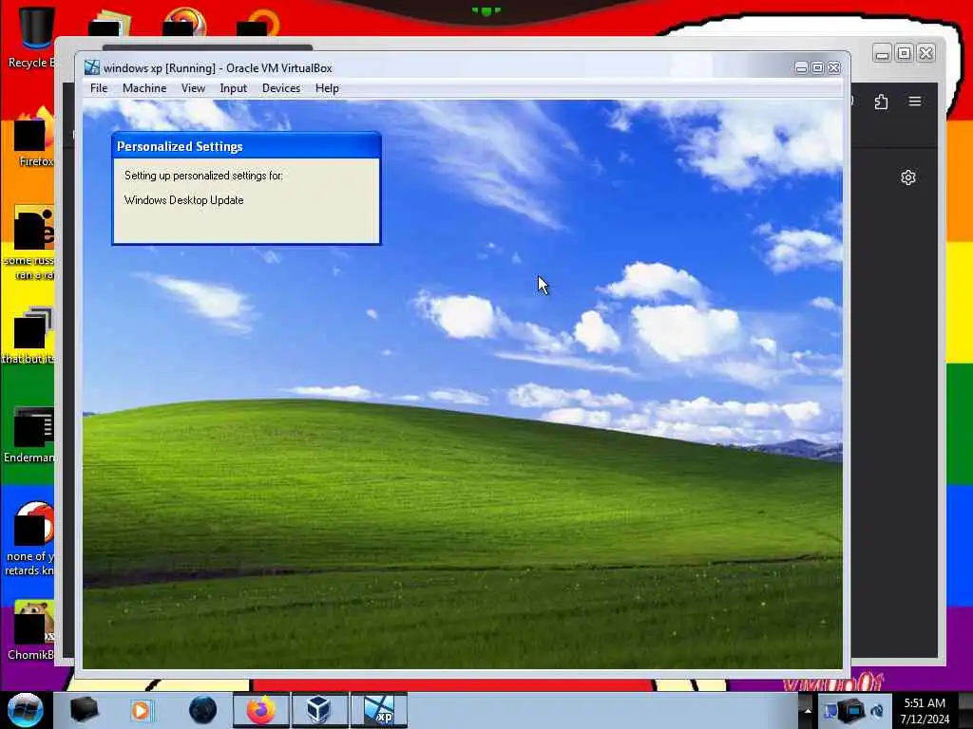Open the Help menu
This screenshot has width=973, height=729.
click(x=327, y=88)
